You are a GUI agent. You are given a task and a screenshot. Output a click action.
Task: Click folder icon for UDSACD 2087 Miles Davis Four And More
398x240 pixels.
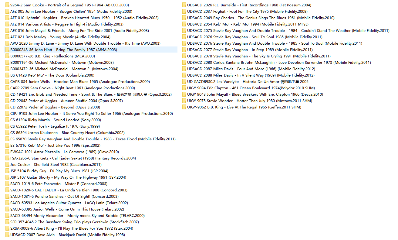184,69
